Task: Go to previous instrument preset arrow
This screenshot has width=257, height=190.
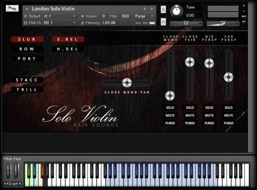Action: click(145, 9)
